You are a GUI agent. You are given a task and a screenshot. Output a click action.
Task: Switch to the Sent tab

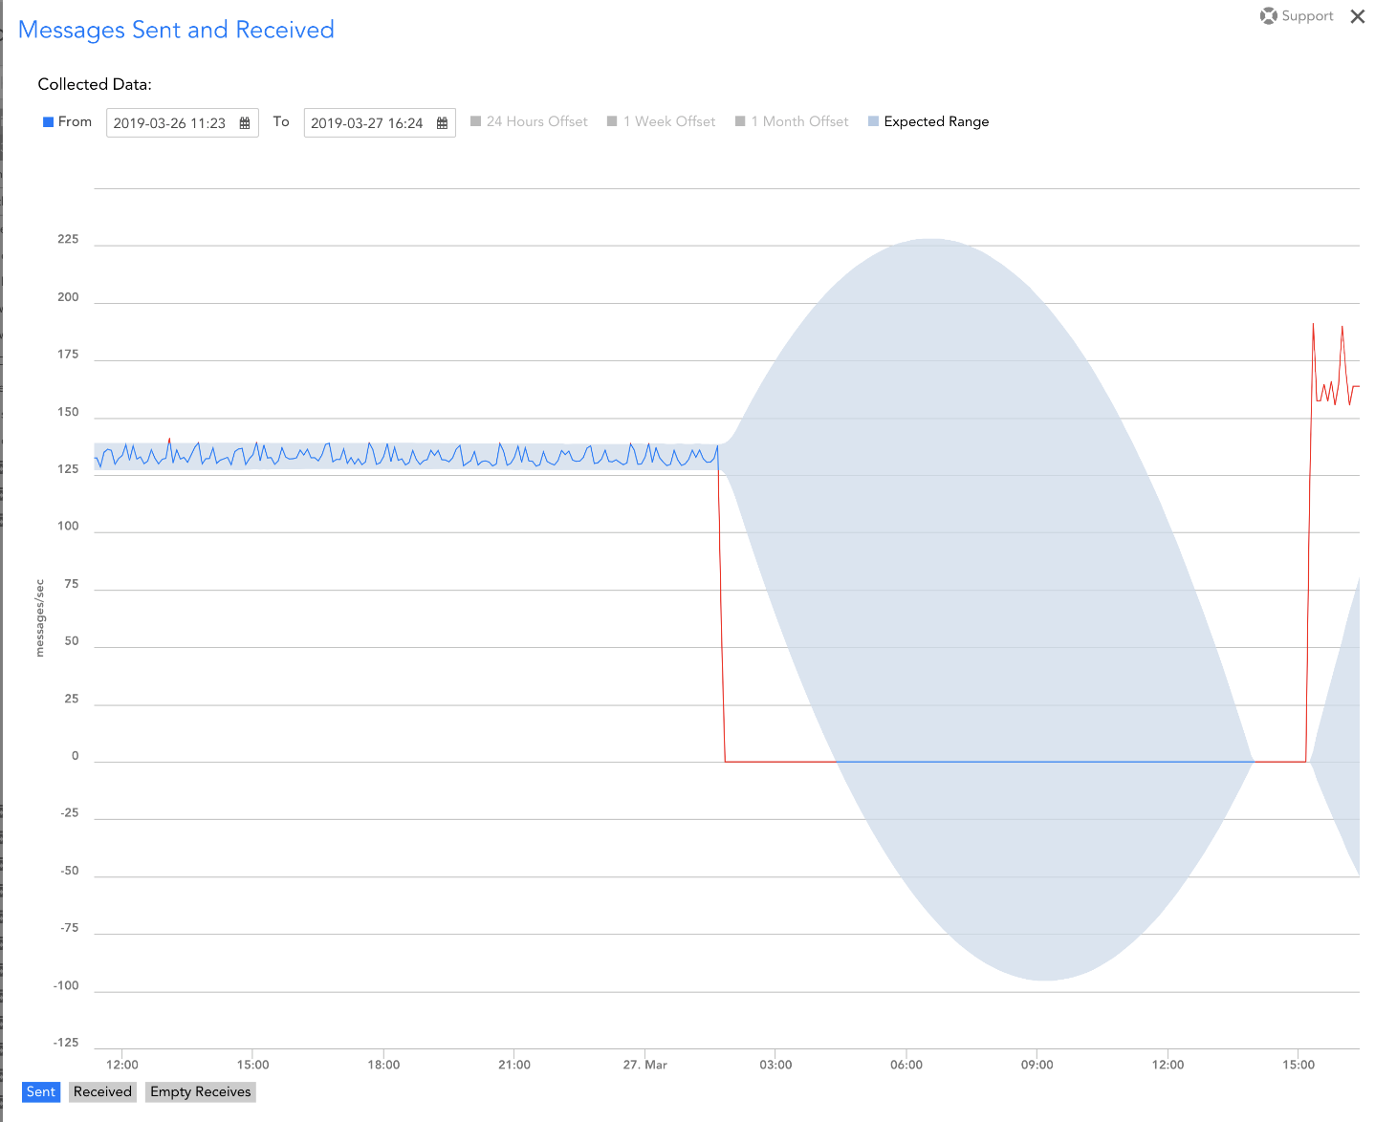point(41,1091)
